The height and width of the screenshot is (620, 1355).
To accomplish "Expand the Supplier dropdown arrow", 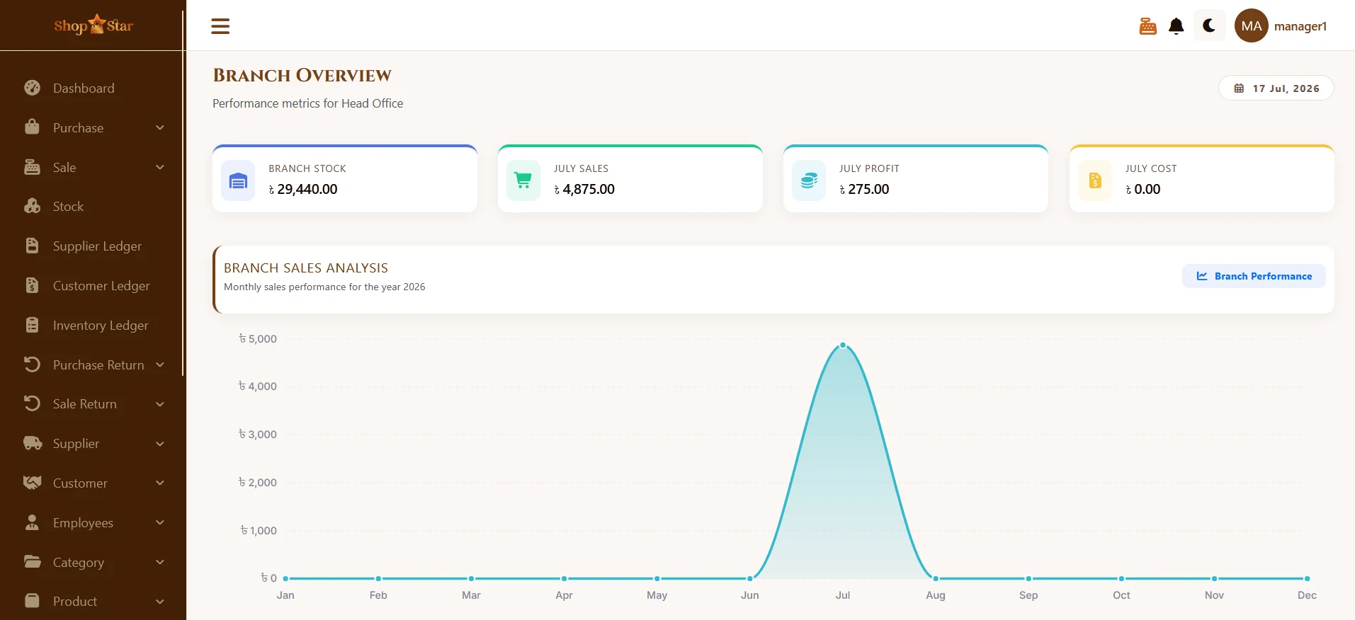I will click(160, 444).
